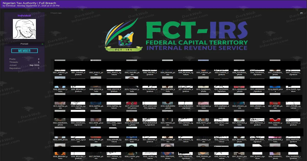This screenshot has height=161, width=307.
Task: Click the MEMBER rank badge
Action: (x=24, y=51)
